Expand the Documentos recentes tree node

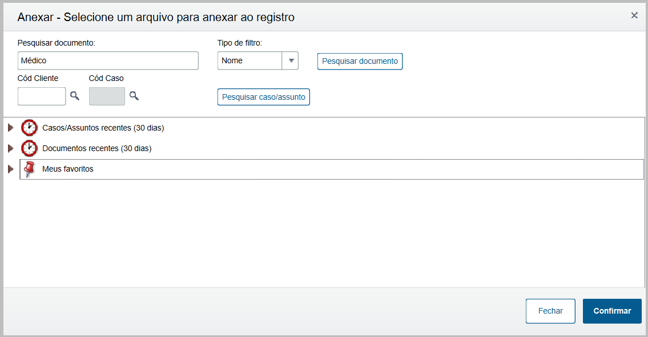[x=10, y=148]
